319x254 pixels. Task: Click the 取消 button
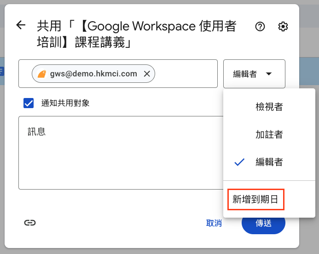click(x=214, y=223)
